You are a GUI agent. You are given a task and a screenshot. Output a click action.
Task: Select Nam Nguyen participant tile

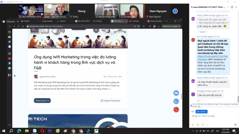(x=158, y=11)
